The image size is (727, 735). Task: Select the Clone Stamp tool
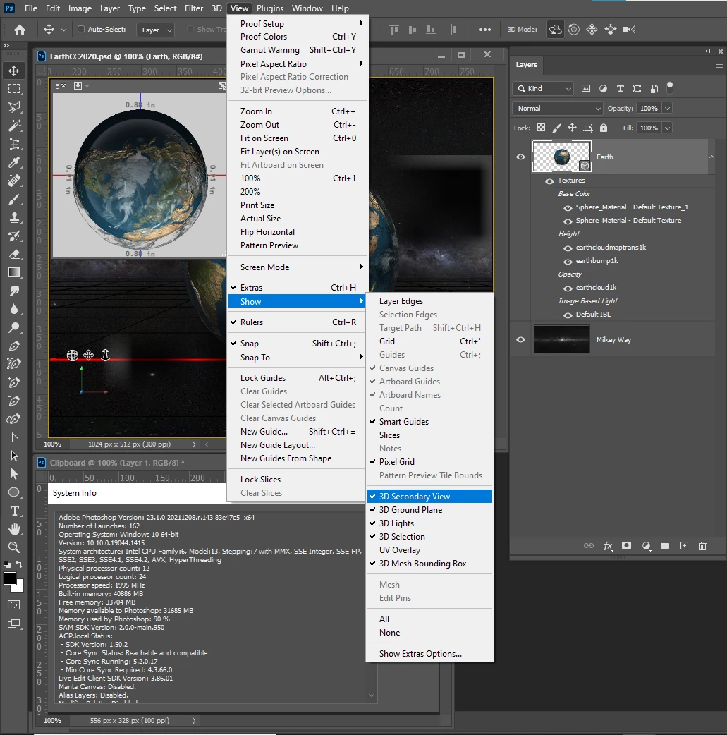pos(14,218)
